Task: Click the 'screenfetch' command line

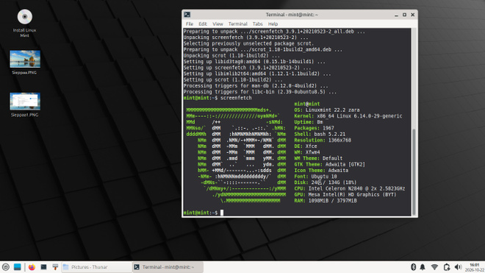Action: [x=218, y=98]
